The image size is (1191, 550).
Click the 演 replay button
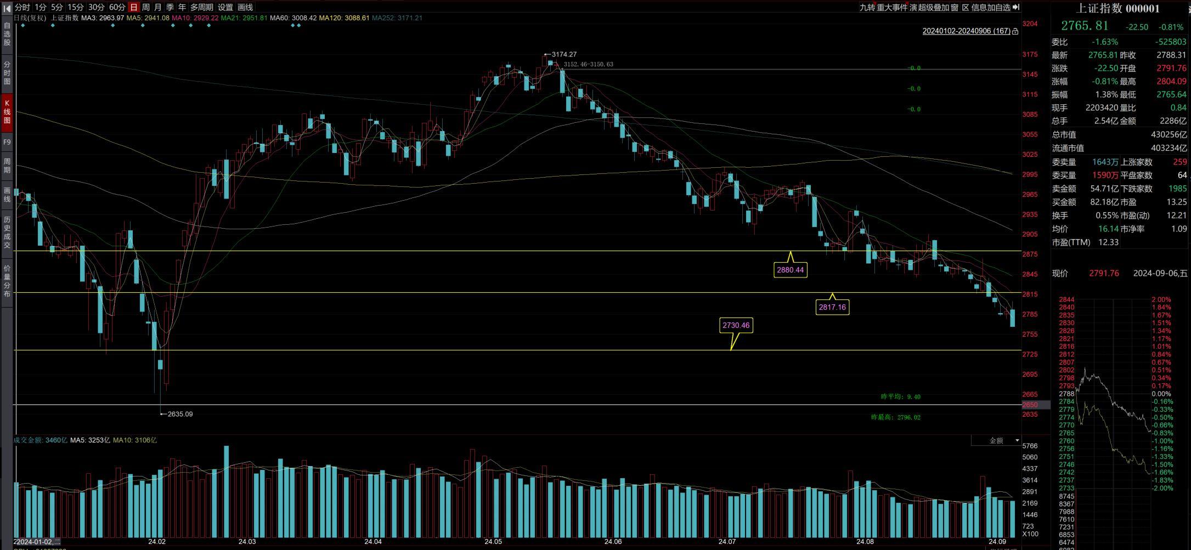[x=913, y=7]
